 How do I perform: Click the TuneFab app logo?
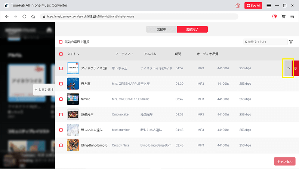pyautogui.click(x=6, y=6)
